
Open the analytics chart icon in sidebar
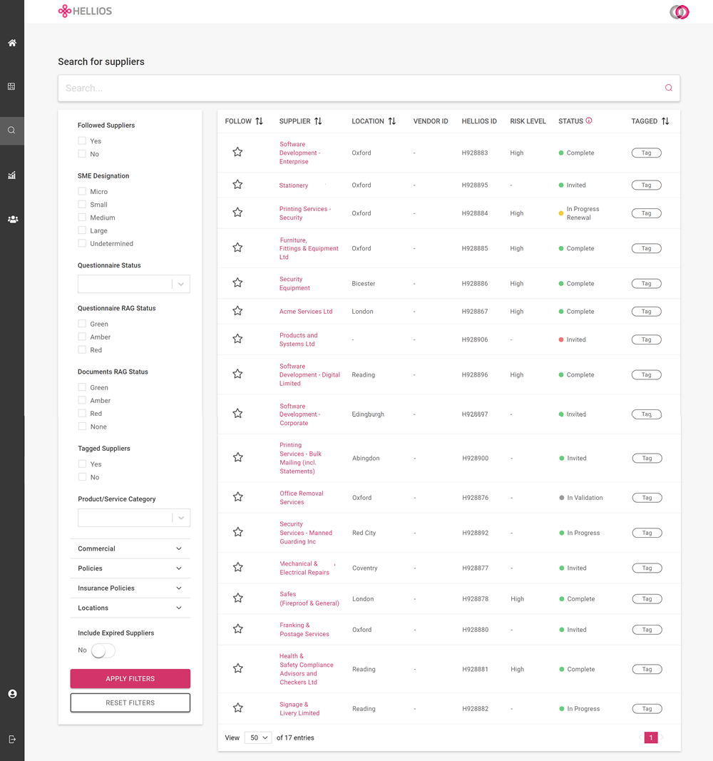click(12, 175)
